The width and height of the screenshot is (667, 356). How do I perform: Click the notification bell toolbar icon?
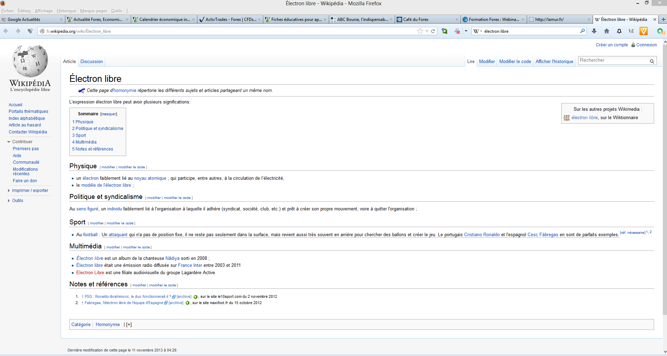(619, 31)
